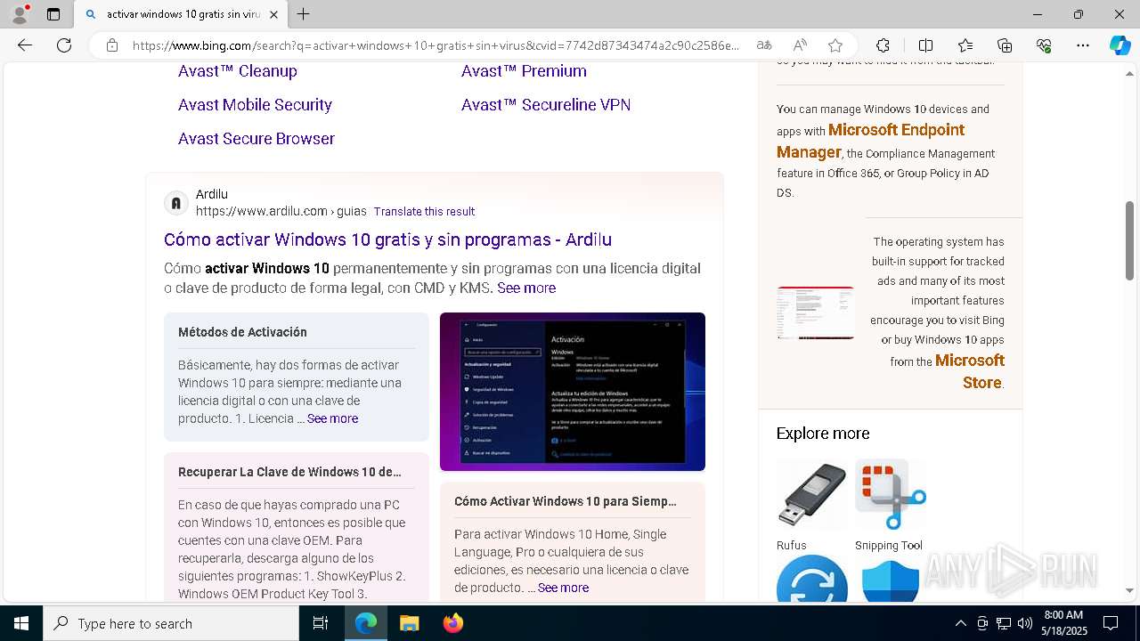
Task: Open Avast Premium link
Action: 524,71
